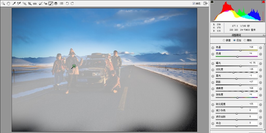Increase 锐化程度 with its plus button
266x133 pixels.
pyautogui.click(x=261, y=105)
